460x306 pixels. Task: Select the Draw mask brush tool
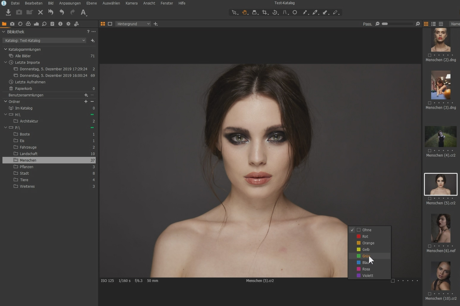305,12
